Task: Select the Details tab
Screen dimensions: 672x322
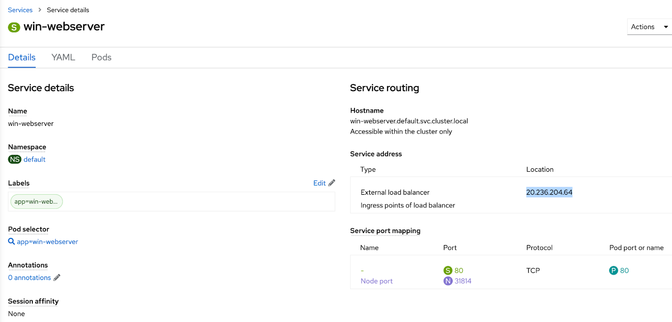Action: pyautogui.click(x=21, y=57)
